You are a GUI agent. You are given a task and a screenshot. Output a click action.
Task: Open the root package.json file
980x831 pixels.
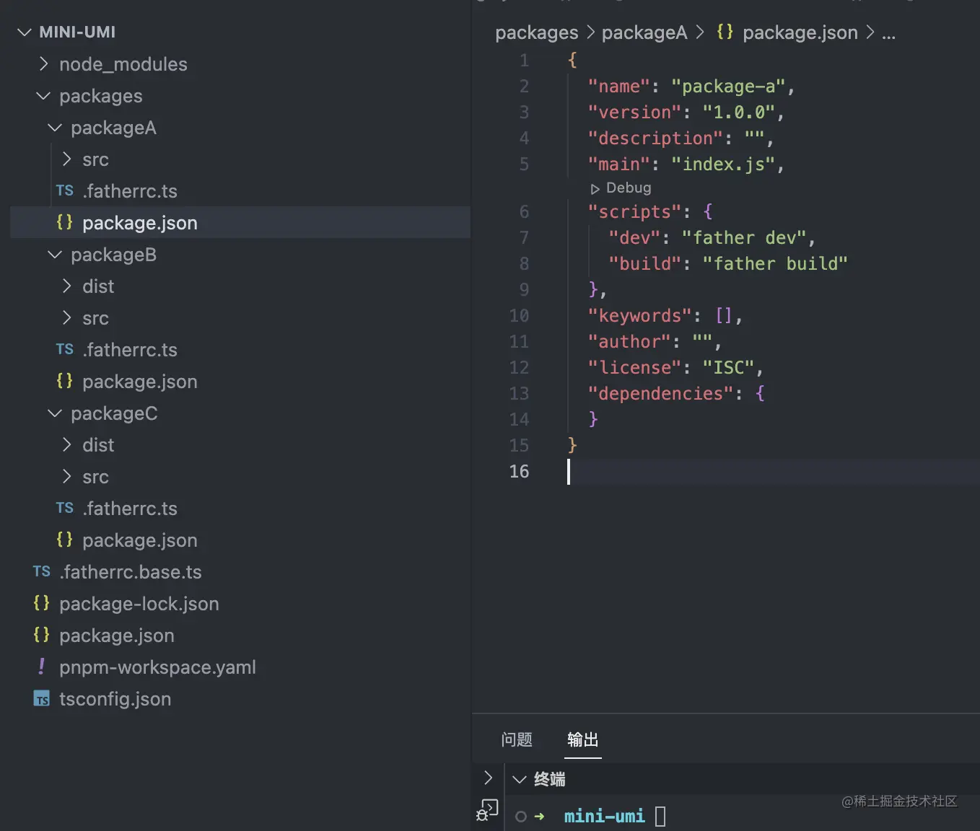116,636
